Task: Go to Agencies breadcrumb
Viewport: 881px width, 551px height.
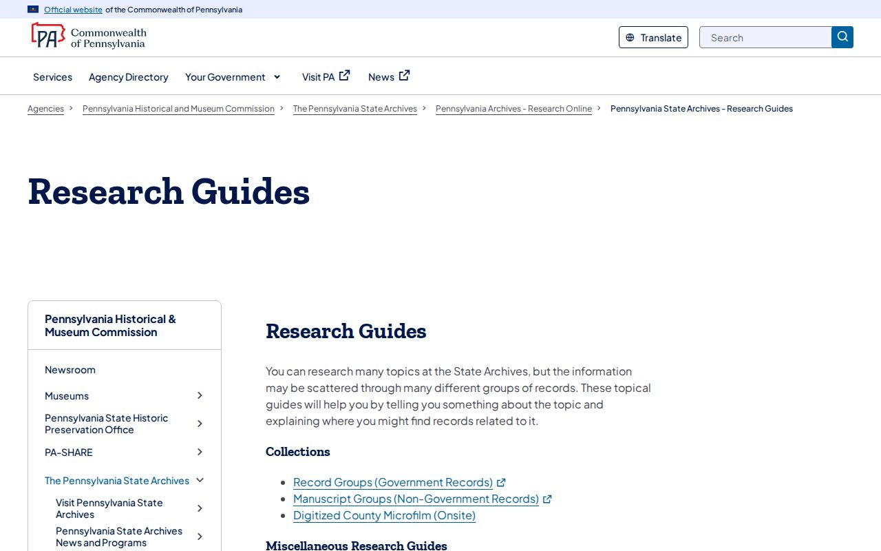Action: tap(45, 109)
